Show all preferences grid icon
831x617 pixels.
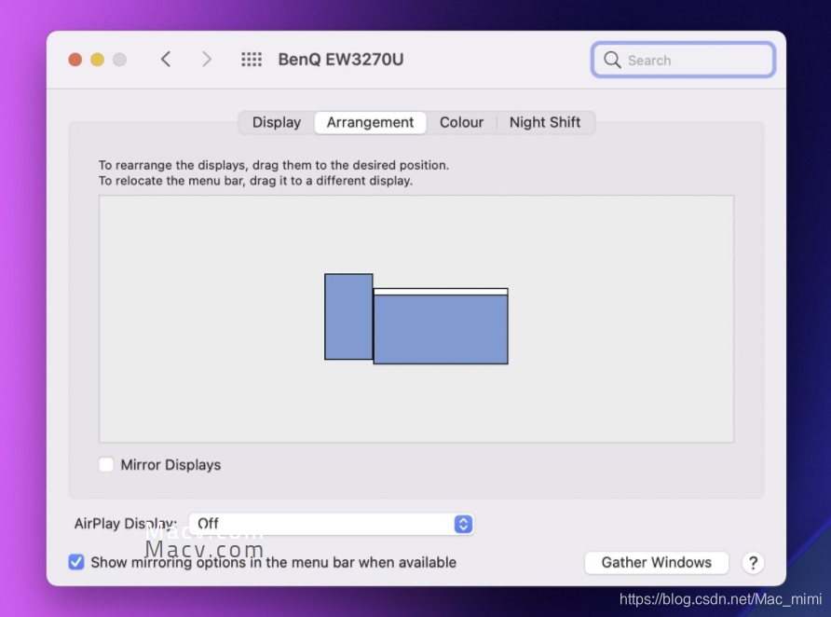click(x=252, y=60)
